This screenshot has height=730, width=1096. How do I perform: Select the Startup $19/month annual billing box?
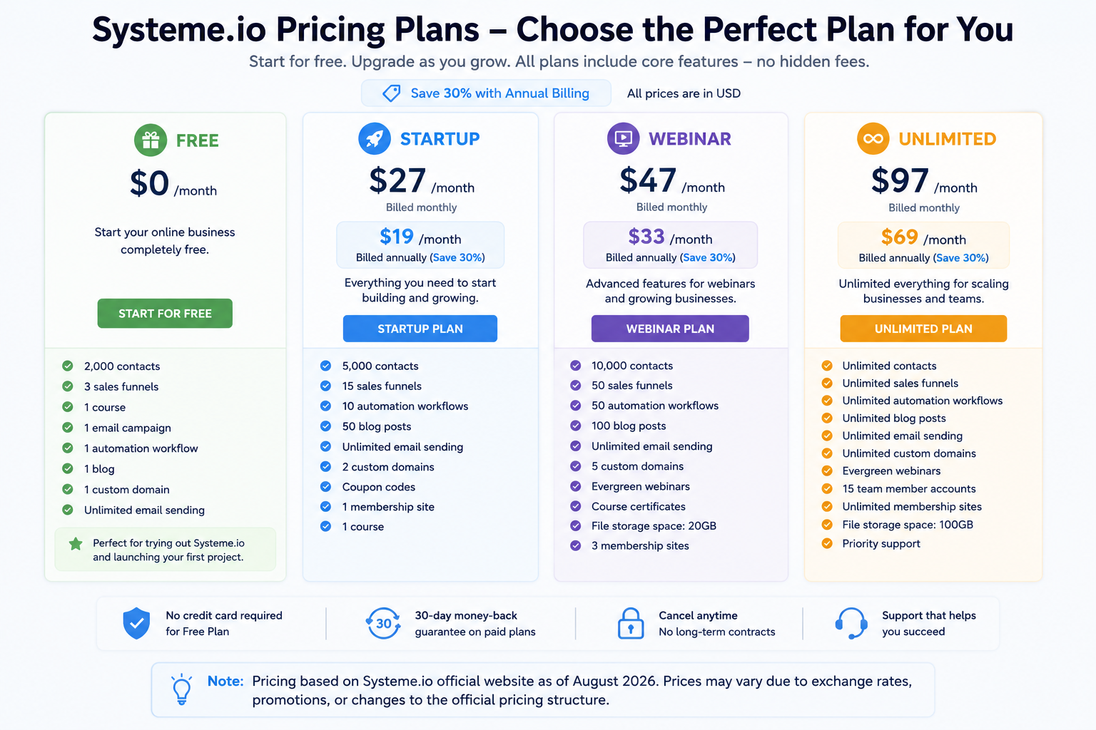click(420, 245)
